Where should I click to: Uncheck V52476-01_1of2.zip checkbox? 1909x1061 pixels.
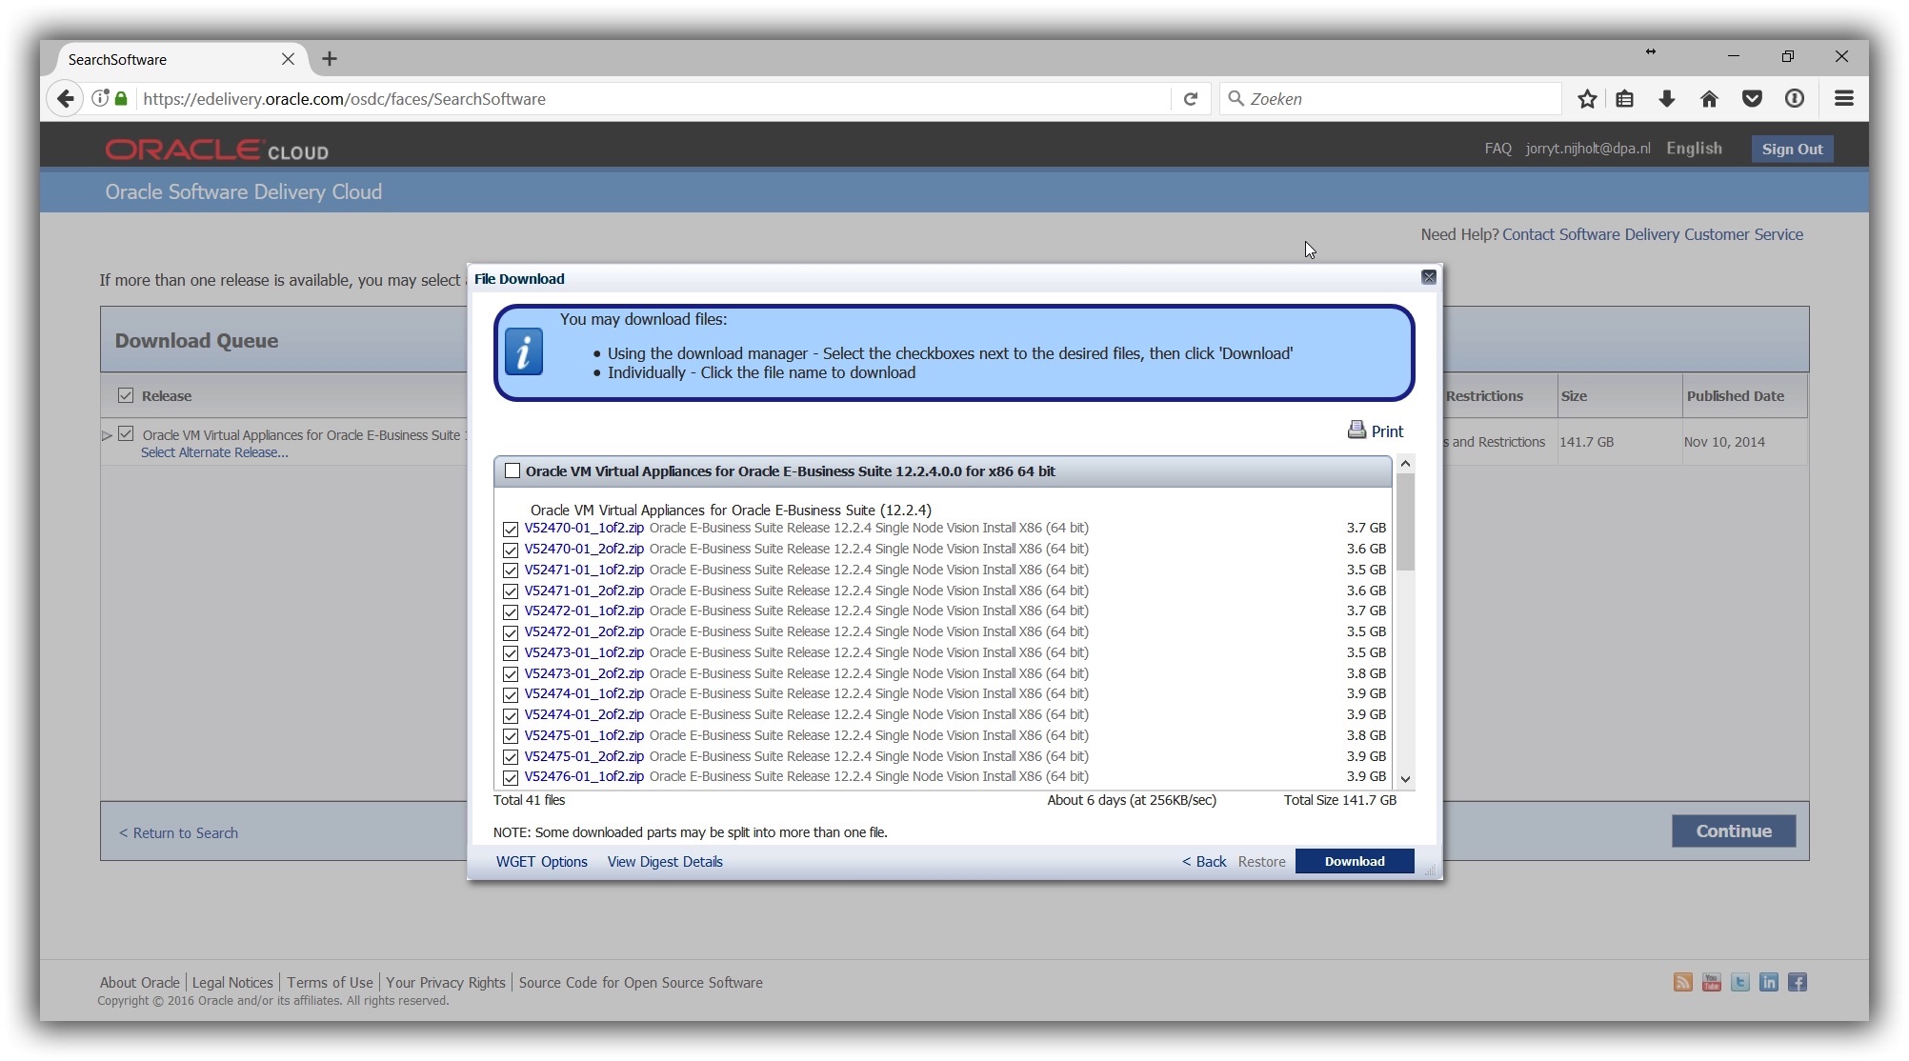click(x=511, y=777)
